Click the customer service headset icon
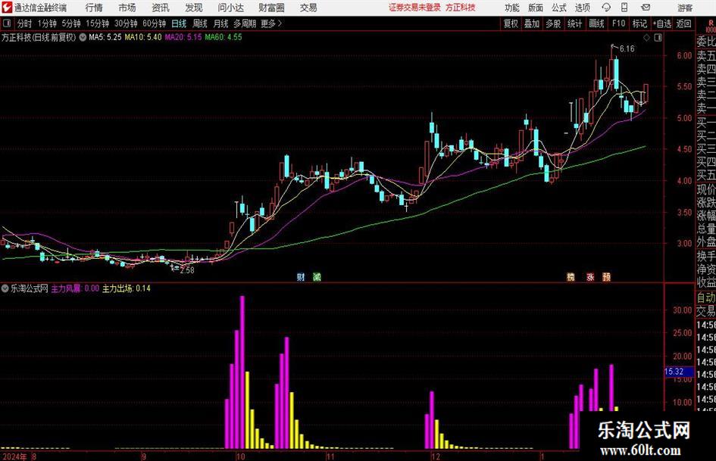716x461 pixels. pyautogui.click(x=606, y=8)
